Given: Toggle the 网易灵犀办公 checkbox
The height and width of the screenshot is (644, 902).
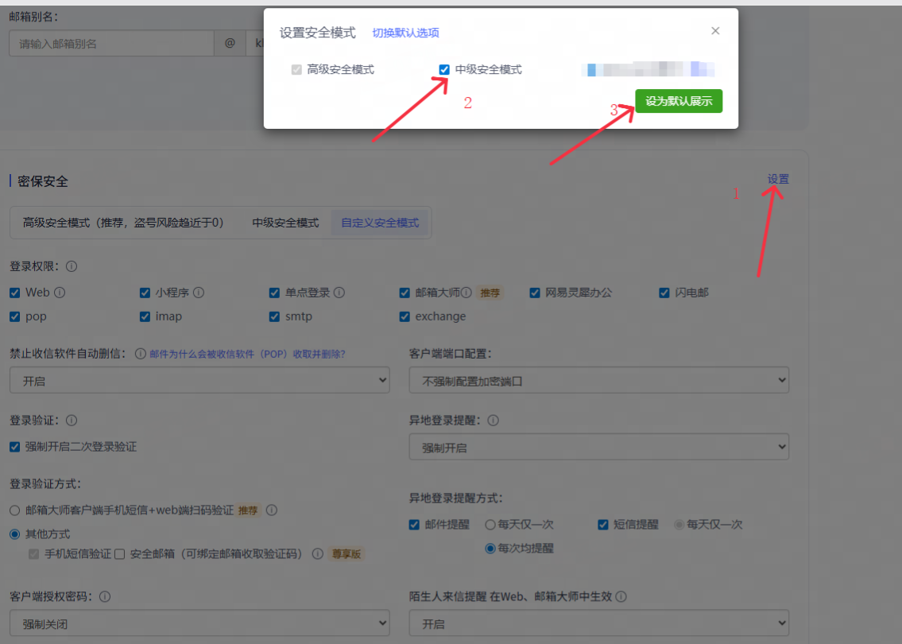Looking at the screenshot, I should tap(534, 293).
